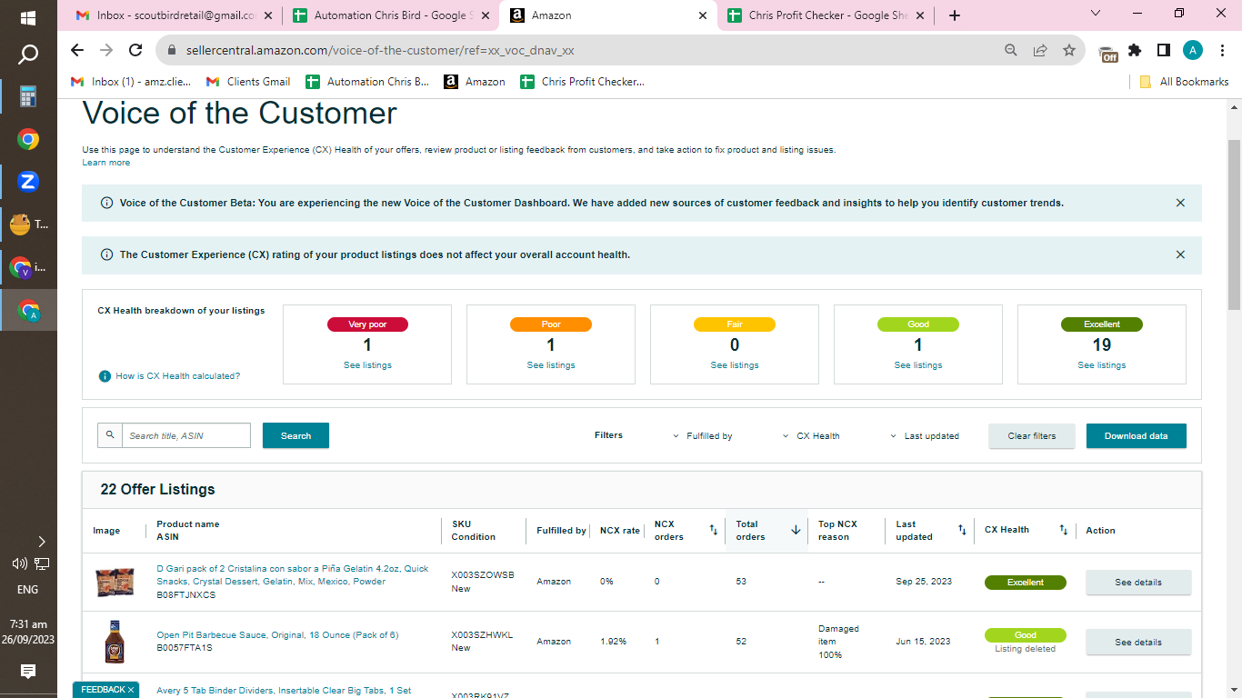Open the Chris Profit Checker bookmark
This screenshot has height=698, width=1242.
(x=582, y=82)
